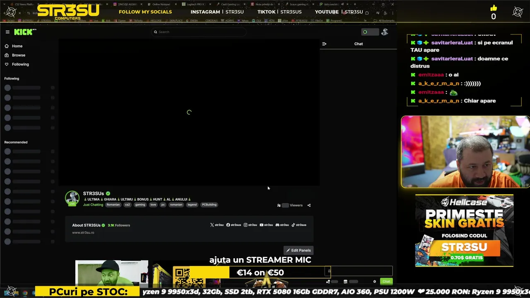530x298 pixels.
Task: Open the TikTok str3sus link
Action: pyautogui.click(x=299, y=225)
